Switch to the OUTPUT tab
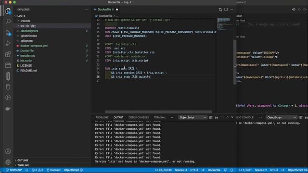Image resolution: width=308 pixels, height=173 pixels. tap(118, 117)
